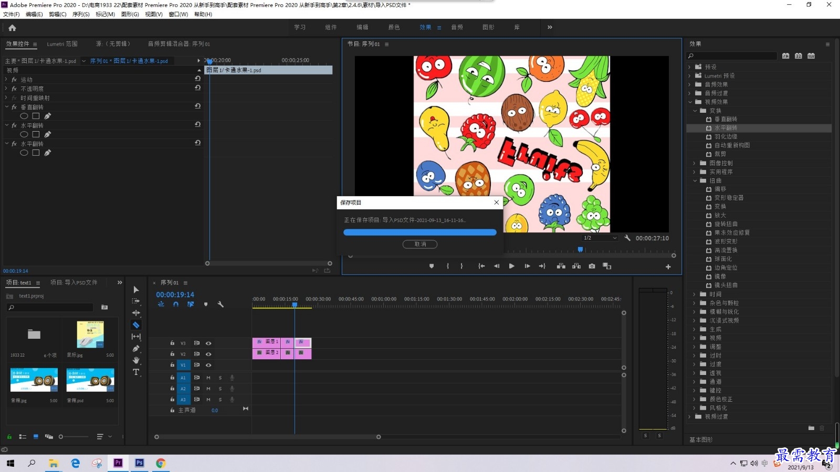The height and width of the screenshot is (472, 840).
Task: Switch to 颜色 workspace tab
Action: click(x=394, y=27)
